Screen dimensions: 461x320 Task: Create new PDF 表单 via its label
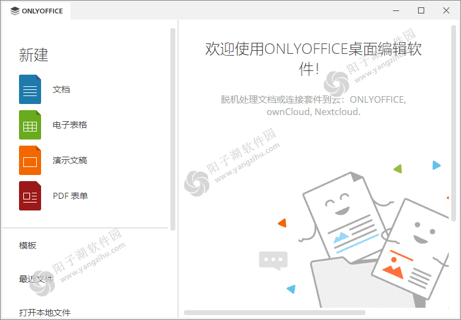click(x=70, y=196)
